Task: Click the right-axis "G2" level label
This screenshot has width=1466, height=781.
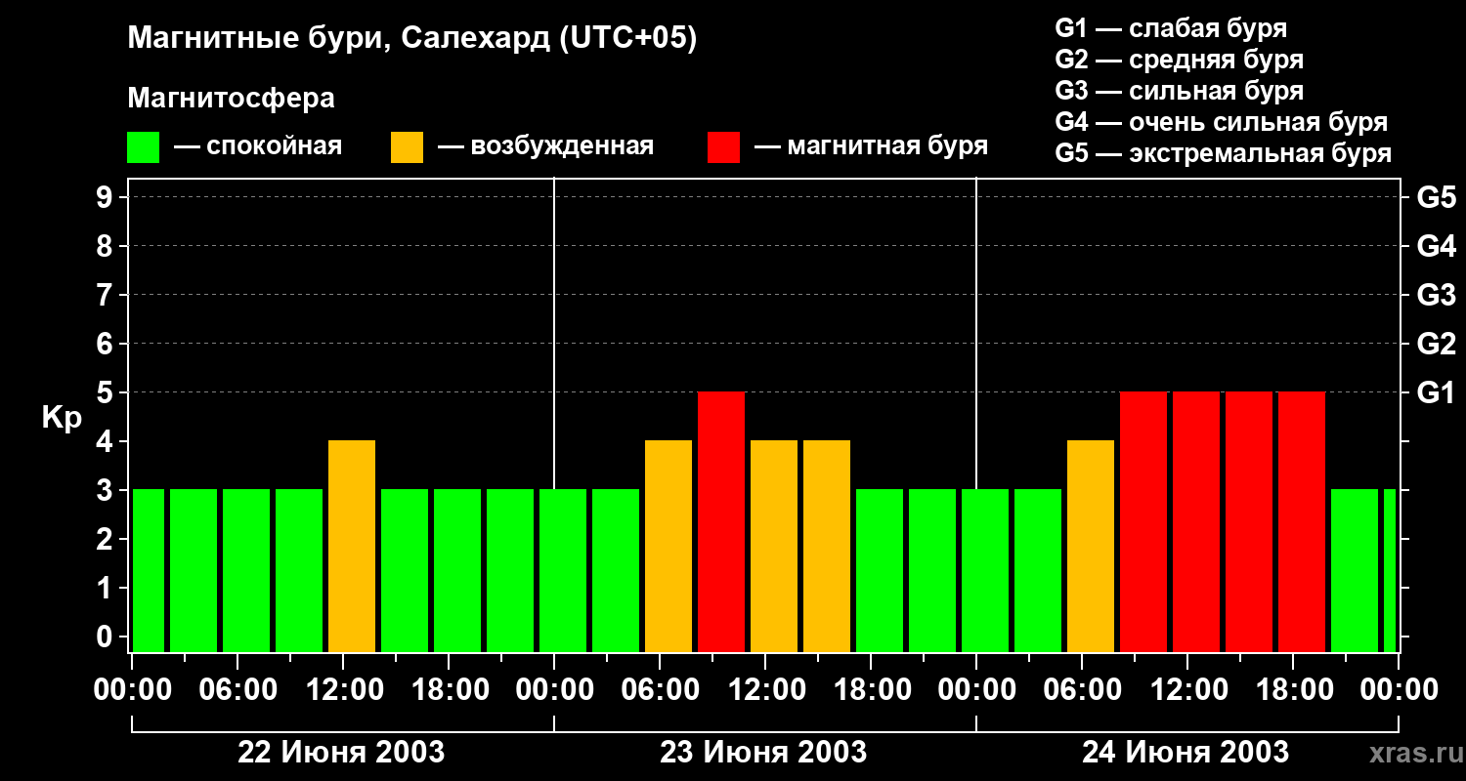Action: [1437, 344]
